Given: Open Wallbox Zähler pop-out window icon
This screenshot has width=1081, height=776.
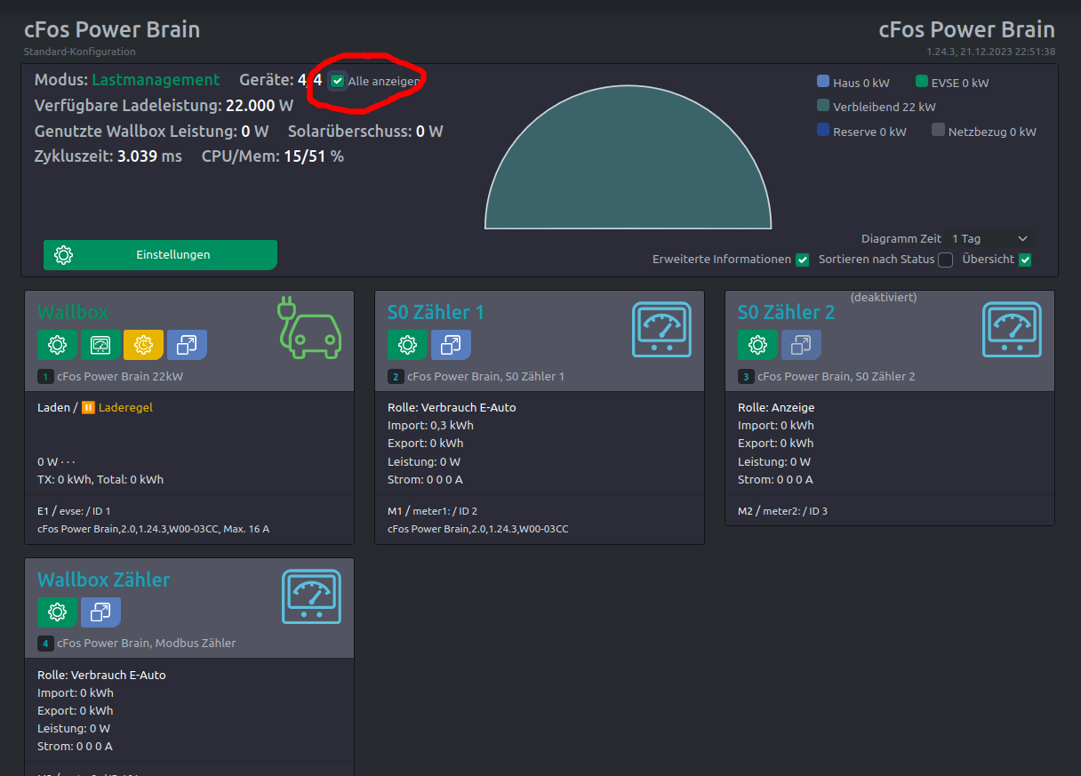Looking at the screenshot, I should 100,612.
